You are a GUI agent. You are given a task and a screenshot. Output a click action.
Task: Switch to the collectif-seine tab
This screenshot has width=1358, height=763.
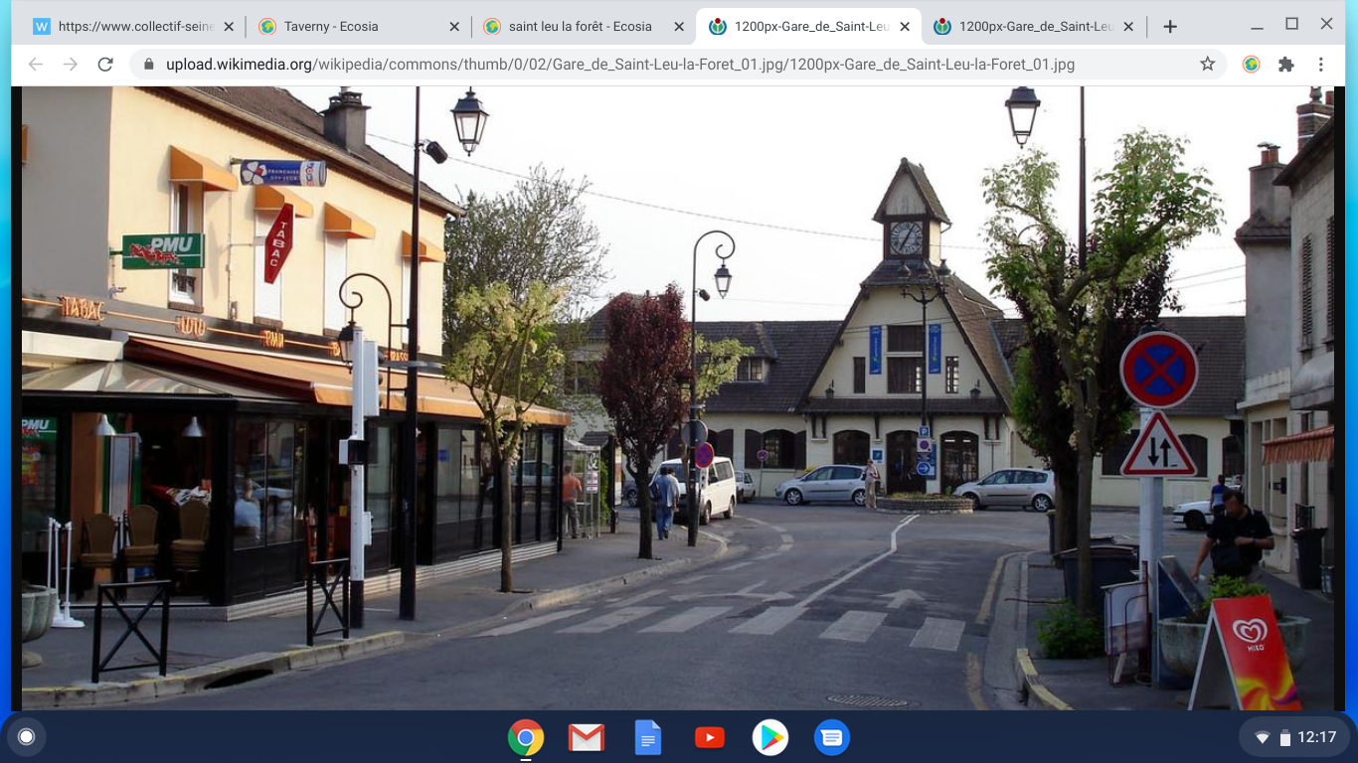124,27
